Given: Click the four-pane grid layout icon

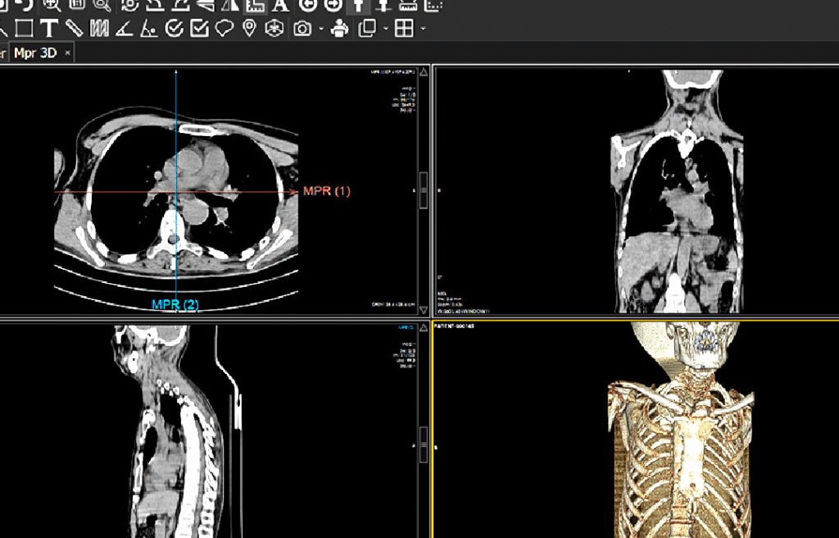Looking at the screenshot, I should [404, 29].
